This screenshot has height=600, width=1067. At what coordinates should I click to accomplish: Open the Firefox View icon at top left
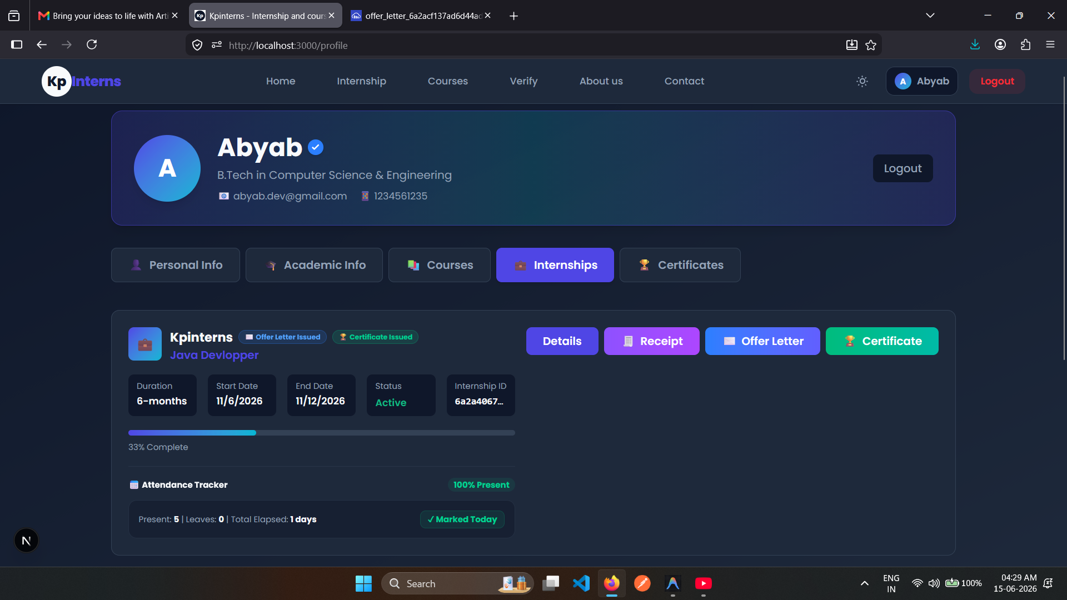(14, 16)
